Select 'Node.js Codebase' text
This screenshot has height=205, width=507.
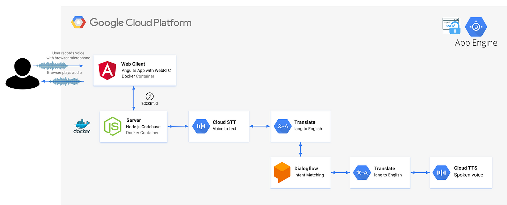(x=143, y=127)
